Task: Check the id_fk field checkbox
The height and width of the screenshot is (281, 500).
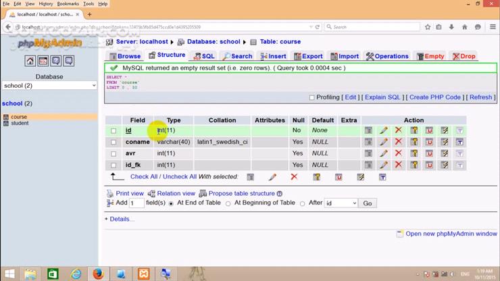Action: coord(114,165)
